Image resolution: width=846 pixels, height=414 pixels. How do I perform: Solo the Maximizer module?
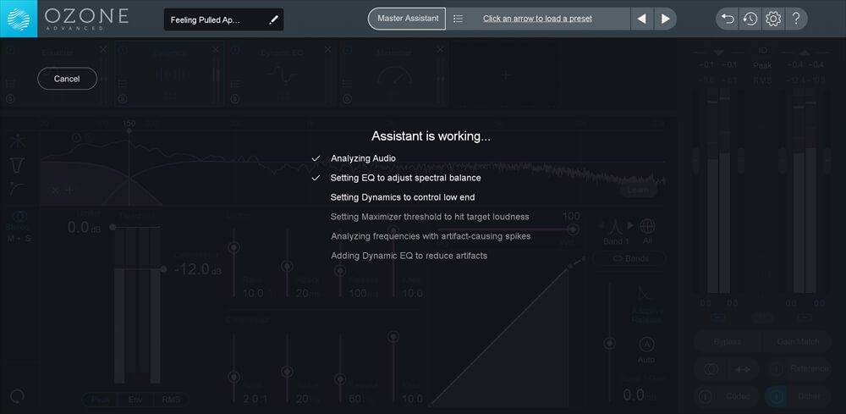point(347,99)
